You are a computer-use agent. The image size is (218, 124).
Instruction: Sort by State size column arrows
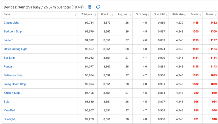pos(185,15)
